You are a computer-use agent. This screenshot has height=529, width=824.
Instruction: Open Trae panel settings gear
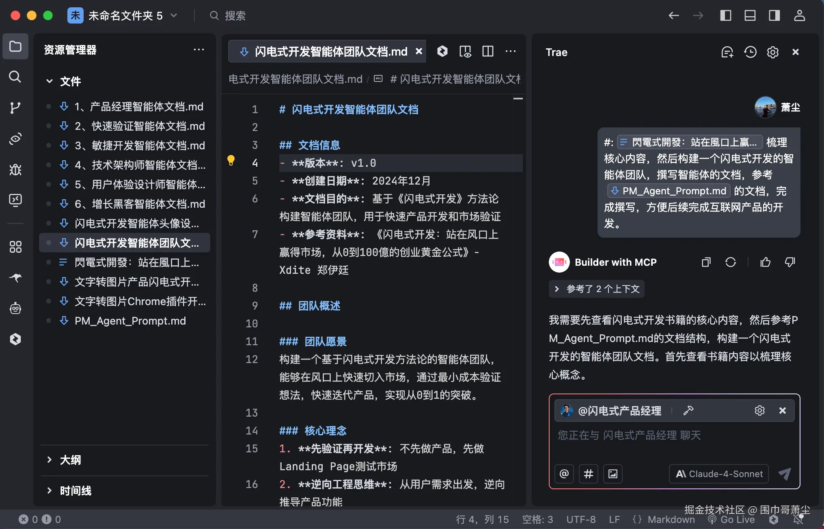coord(772,52)
